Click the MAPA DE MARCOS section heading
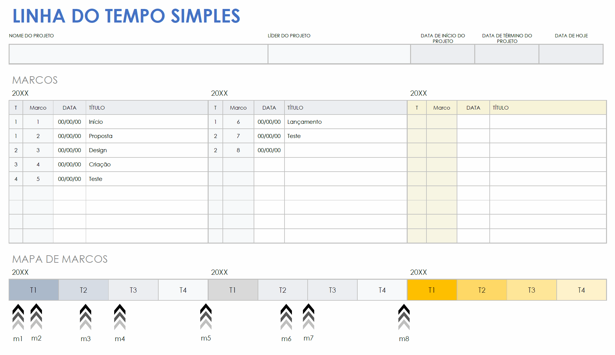Screen dimensions: 615x355 pyautogui.click(x=60, y=259)
